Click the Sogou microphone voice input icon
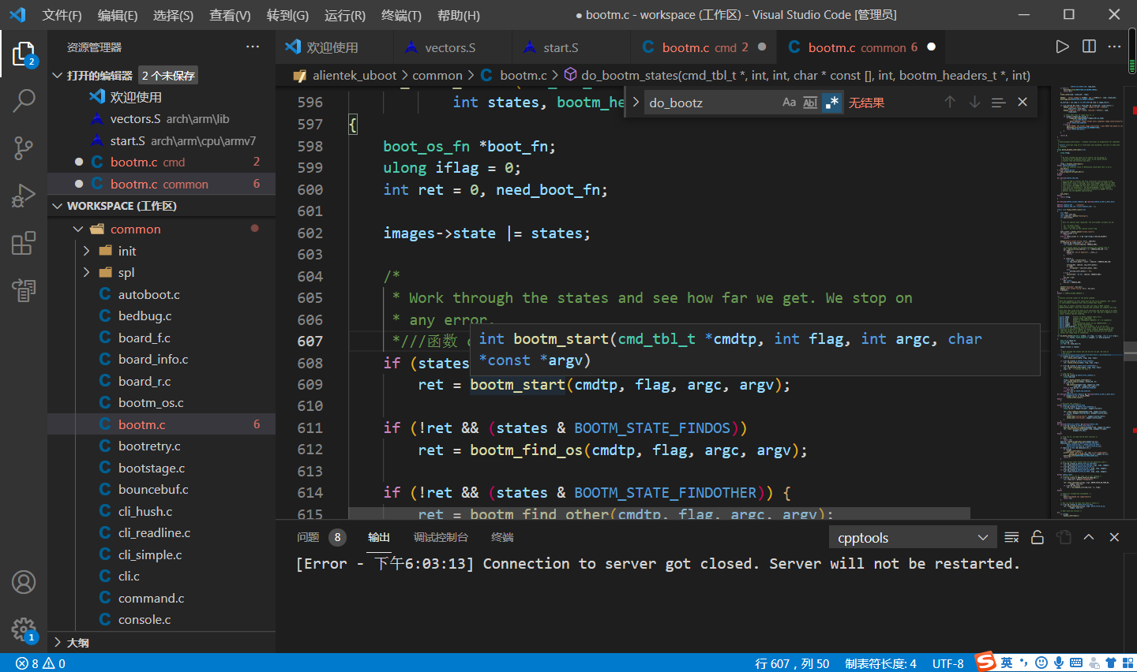Screen dimensions: 1137x672 [x=1059, y=663]
